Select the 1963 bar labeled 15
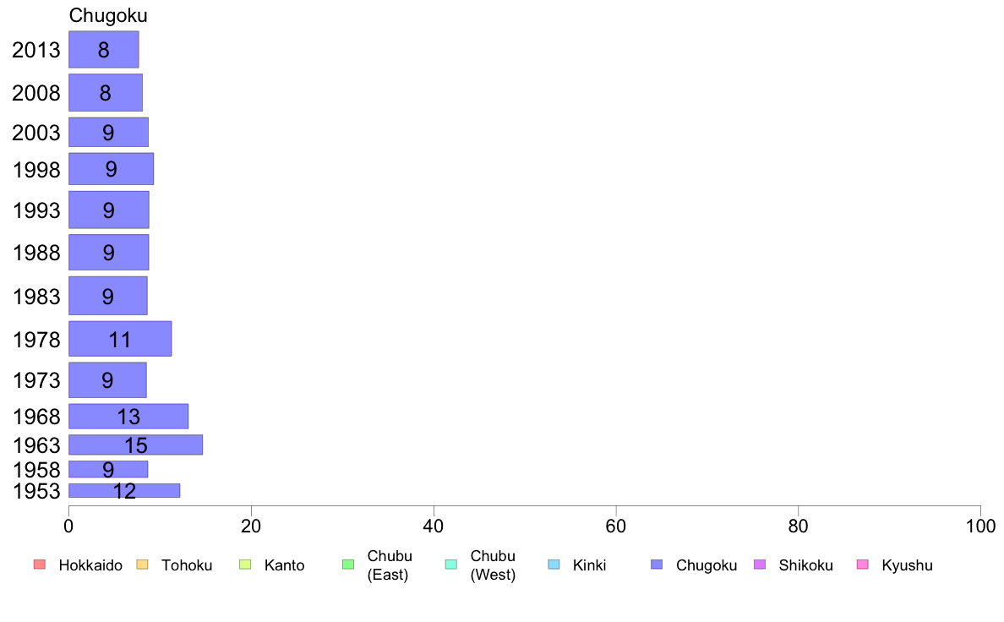The width and height of the screenshot is (1004, 622). (136, 445)
